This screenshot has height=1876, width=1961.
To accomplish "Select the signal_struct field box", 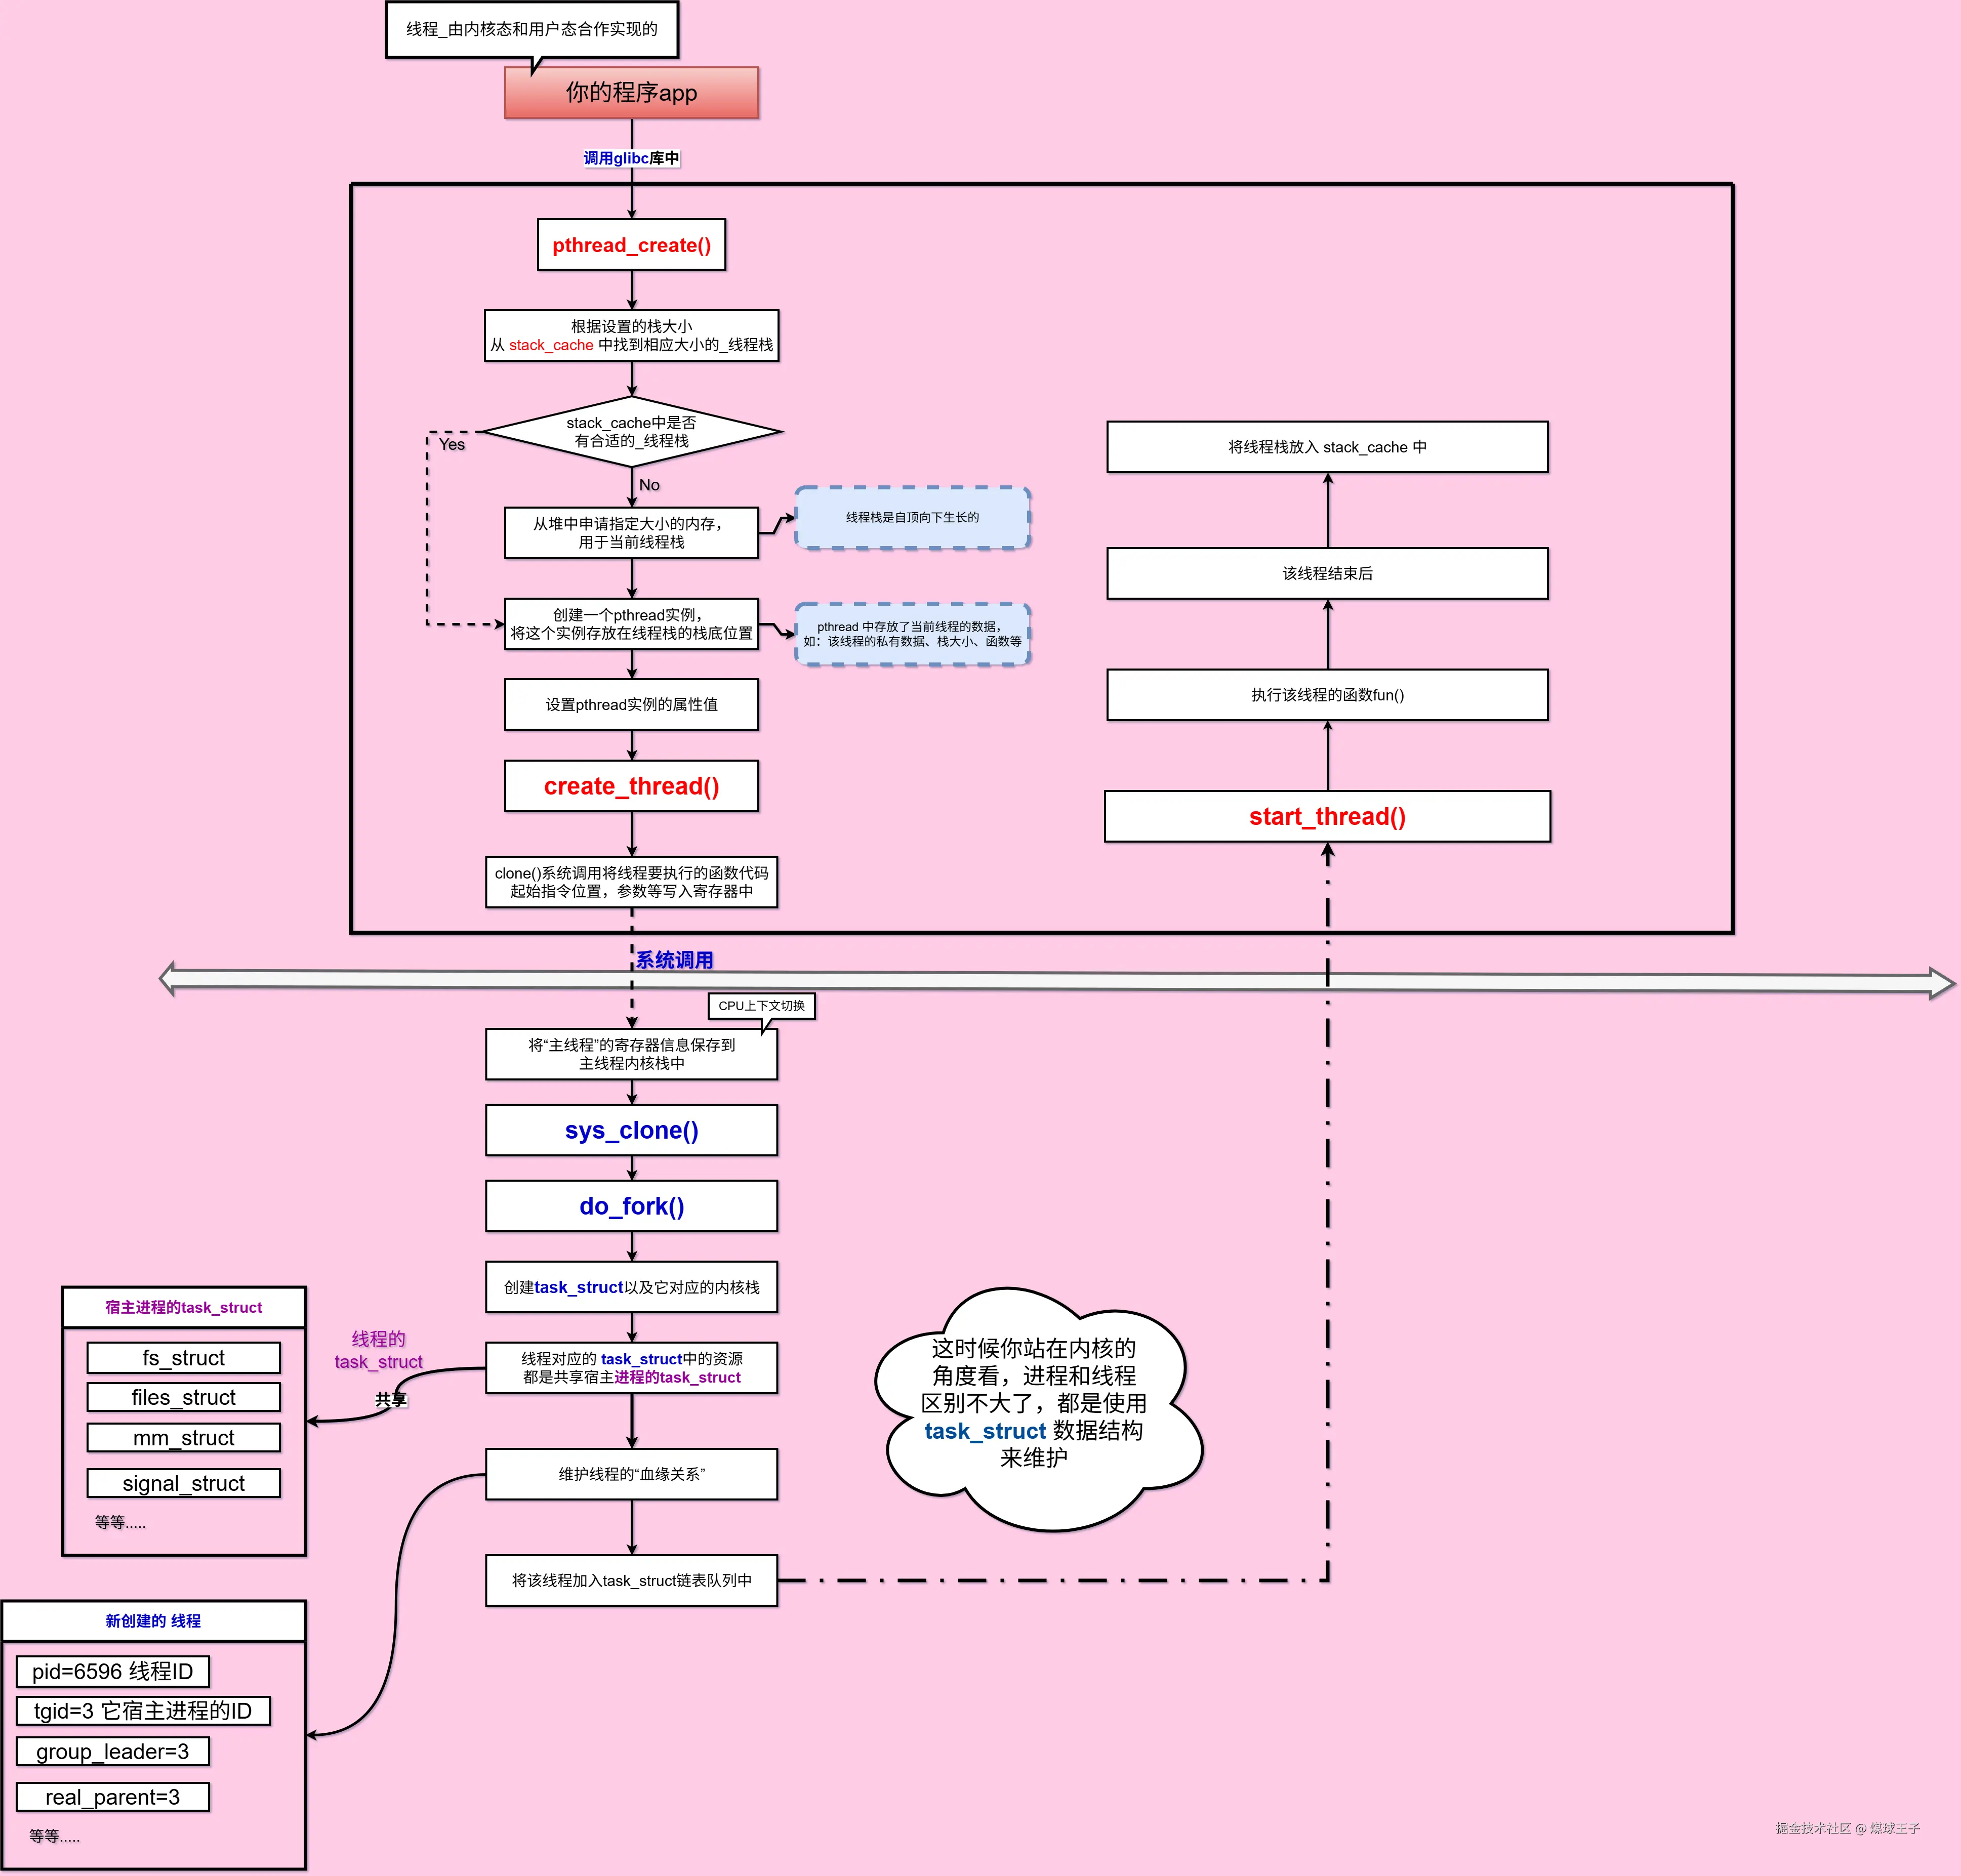I will 183,1483.
